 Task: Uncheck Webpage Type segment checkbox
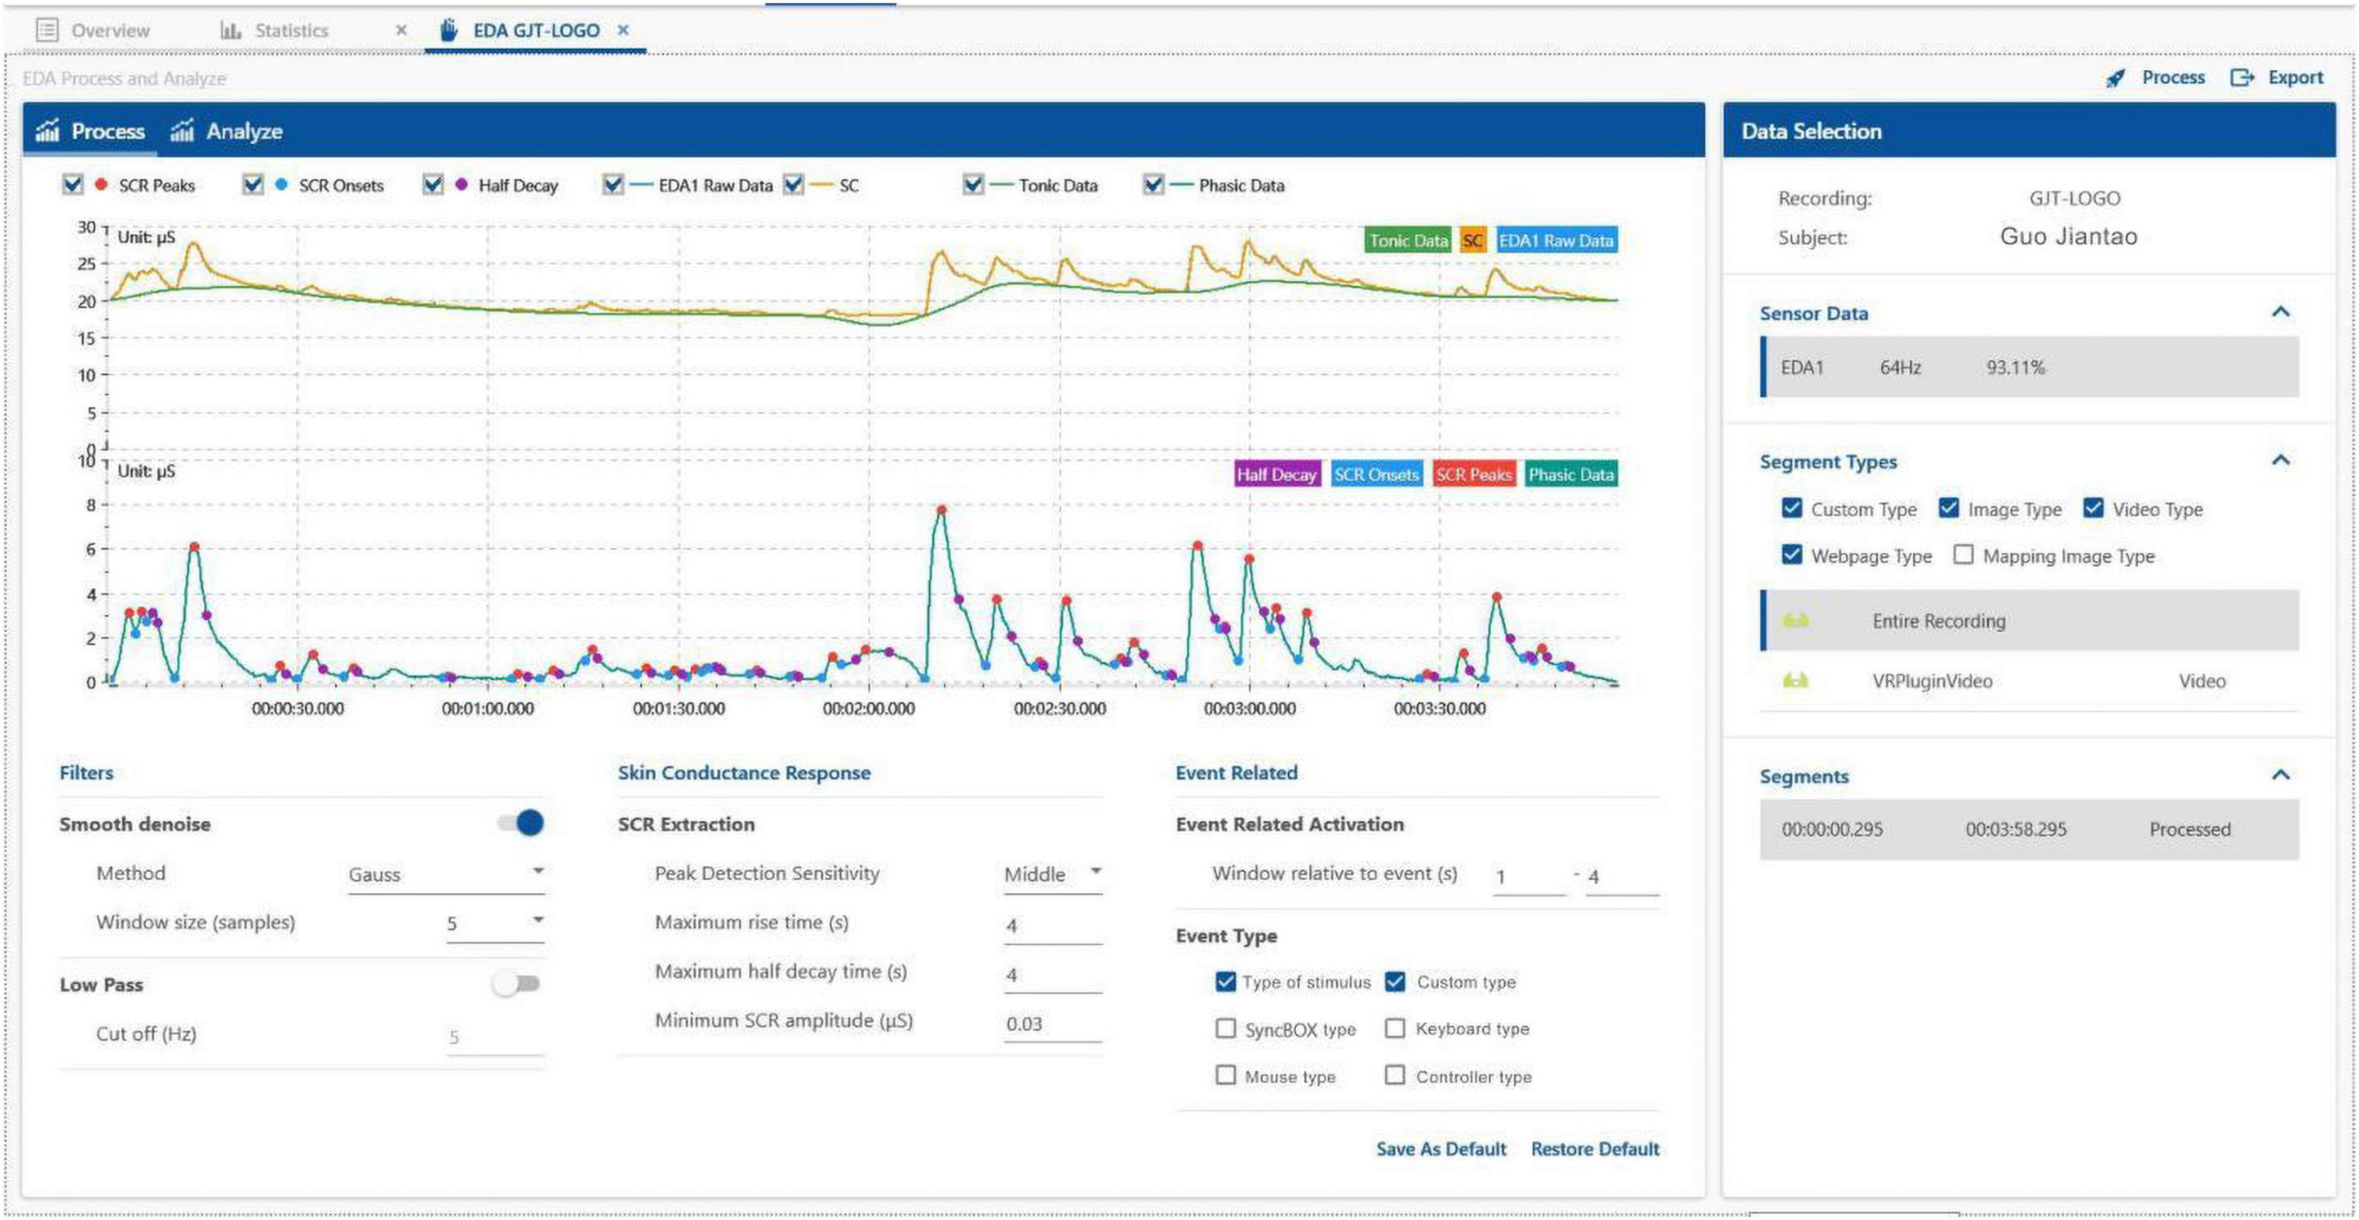click(x=1792, y=555)
